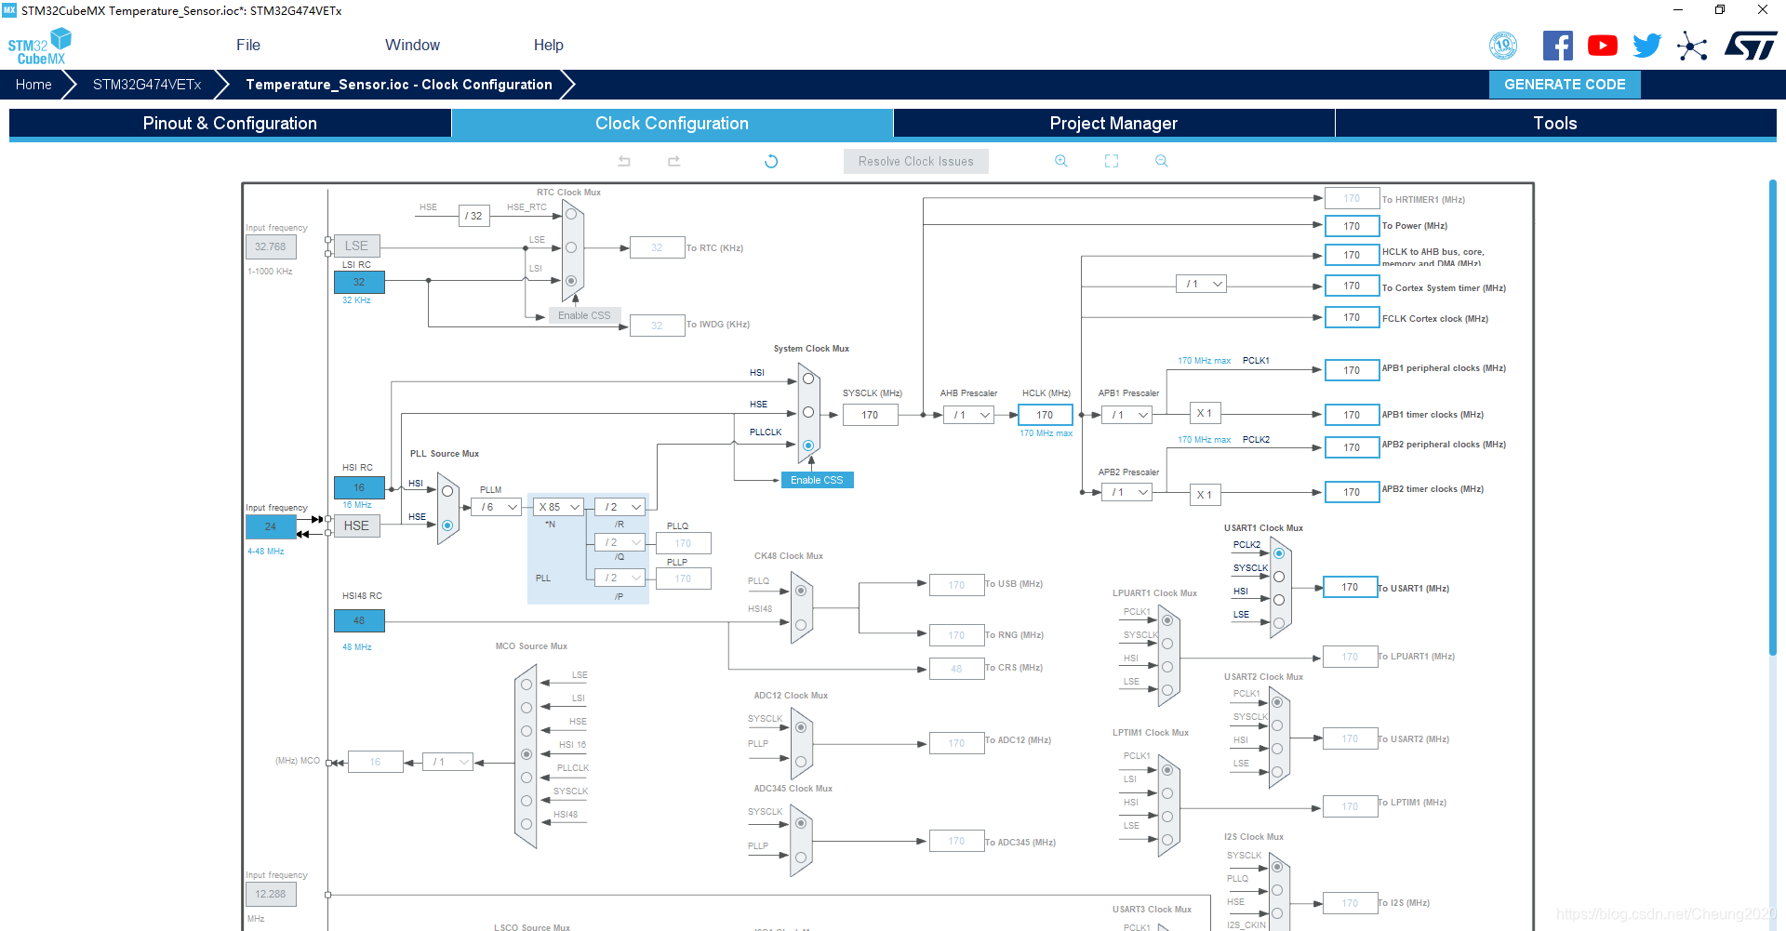Viewport: 1786px width, 931px height.
Task: Switch to the Tools tab
Action: click(x=1555, y=124)
